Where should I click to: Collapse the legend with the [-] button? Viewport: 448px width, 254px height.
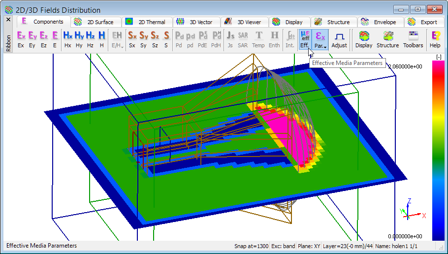click(x=438, y=57)
